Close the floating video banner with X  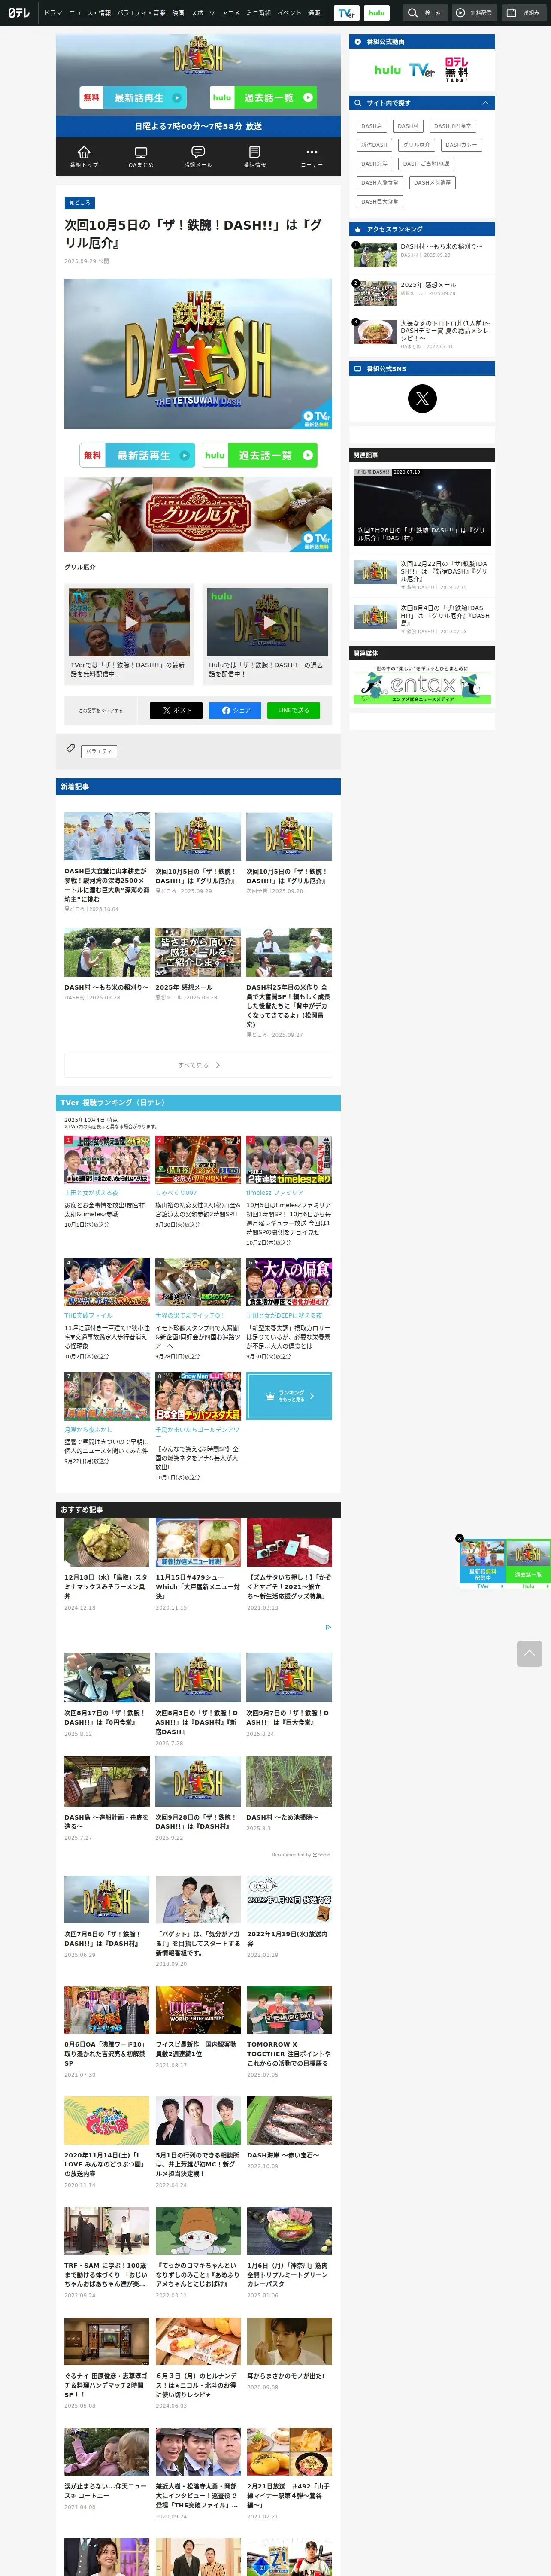point(460,1538)
